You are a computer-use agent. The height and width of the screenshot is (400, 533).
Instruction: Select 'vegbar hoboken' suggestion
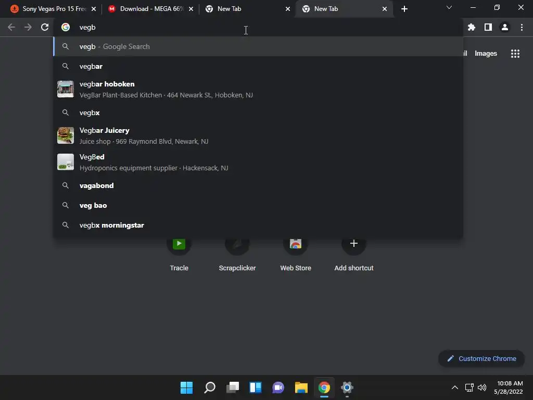click(x=258, y=89)
